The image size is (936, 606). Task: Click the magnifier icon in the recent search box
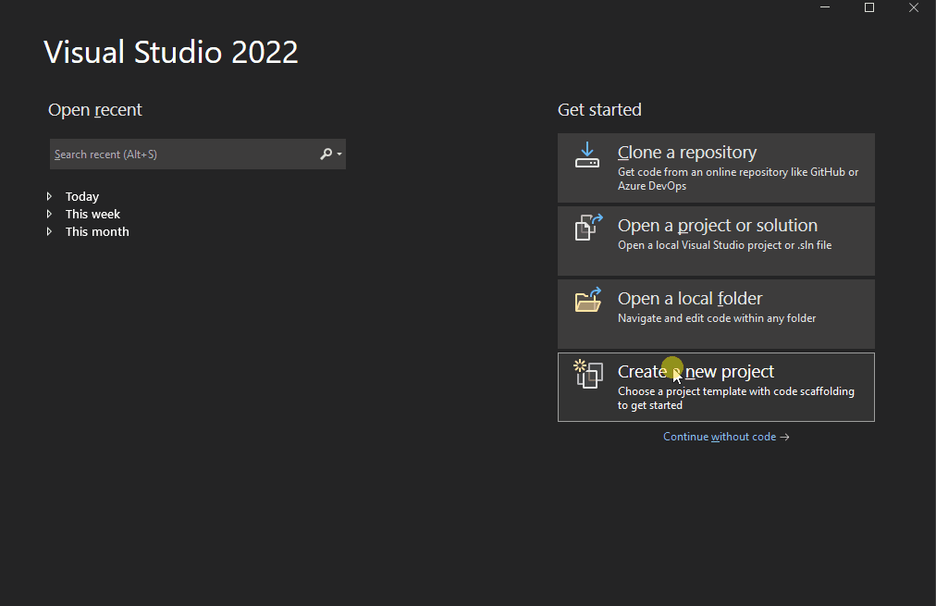[x=326, y=155]
